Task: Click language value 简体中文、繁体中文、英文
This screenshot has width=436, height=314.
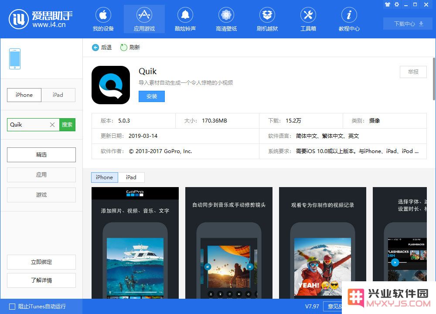Action: pyautogui.click(x=327, y=136)
